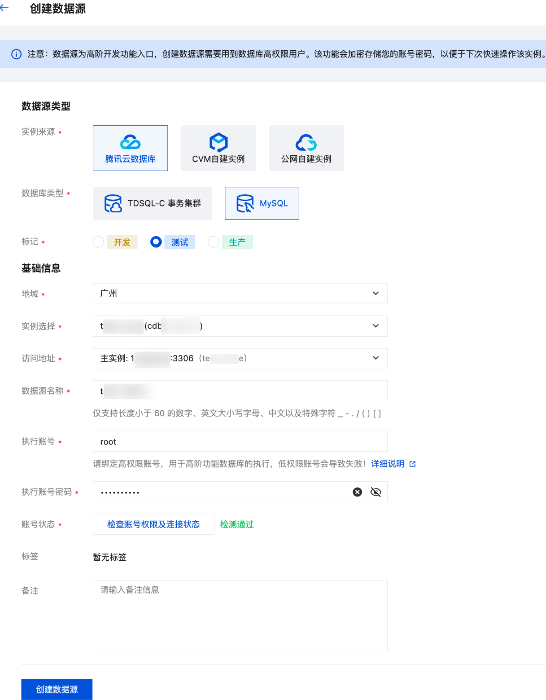This screenshot has width=546, height=700.
Task: Toggle password visibility eye icon
Action: [376, 492]
